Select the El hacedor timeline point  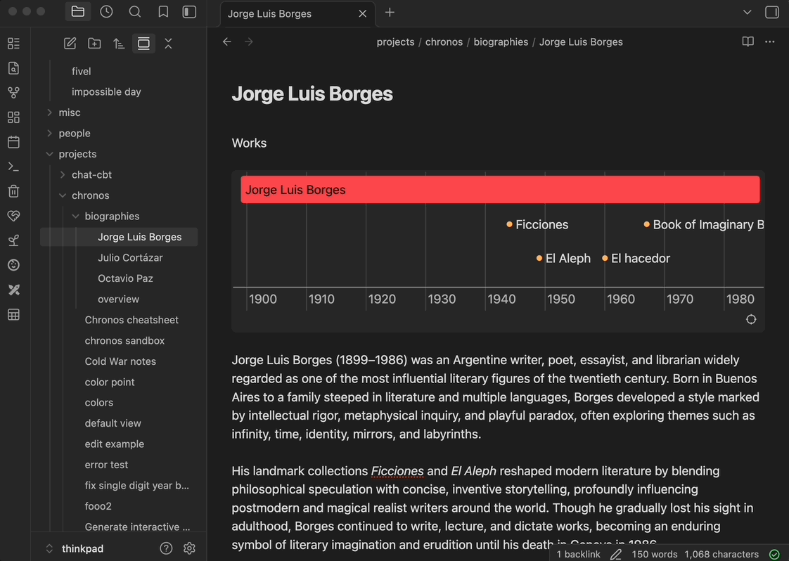(x=636, y=258)
